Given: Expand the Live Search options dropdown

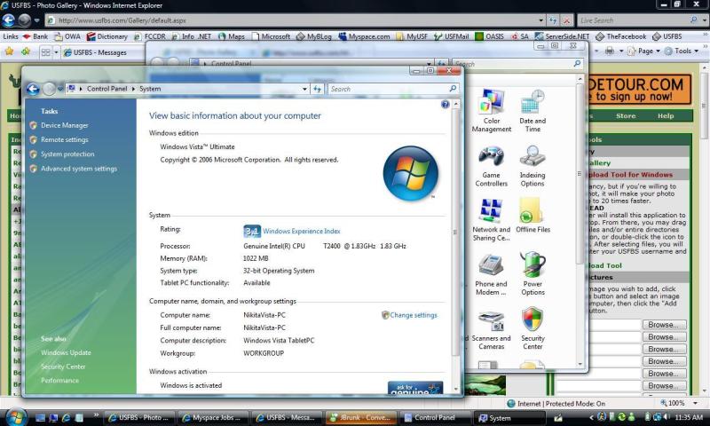Looking at the screenshot, I should pos(704,20).
